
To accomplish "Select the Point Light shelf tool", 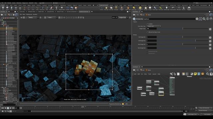I will 106,8.
